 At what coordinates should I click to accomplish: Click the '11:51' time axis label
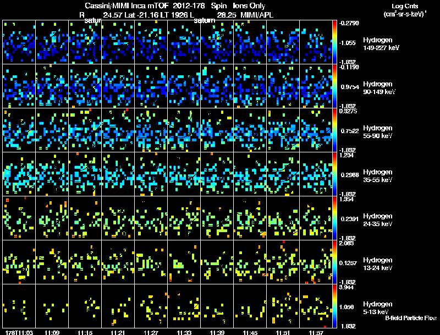click(x=283, y=333)
